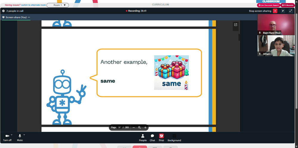The height and width of the screenshot is (148, 298).
Task: Click the gift boxes same image
Action: pos(171,73)
